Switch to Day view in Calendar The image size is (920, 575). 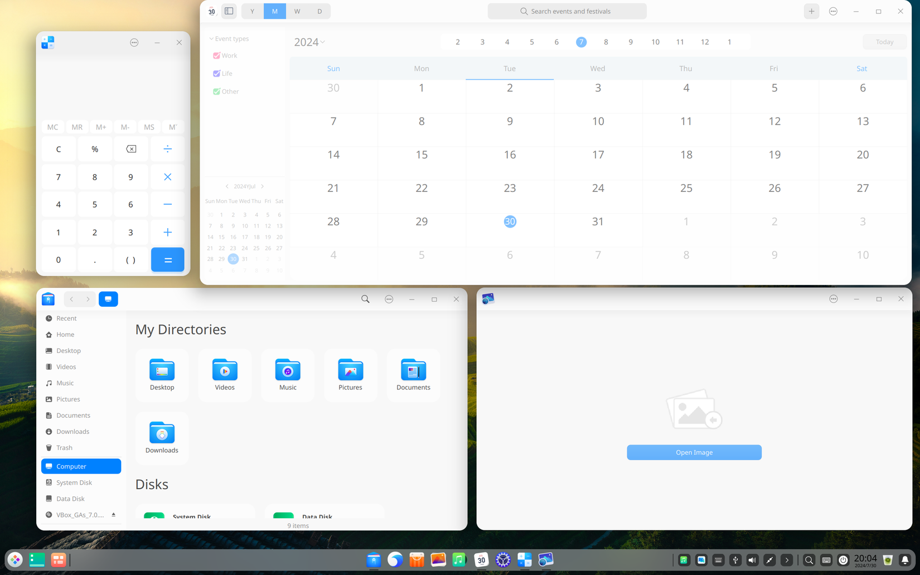[319, 11]
